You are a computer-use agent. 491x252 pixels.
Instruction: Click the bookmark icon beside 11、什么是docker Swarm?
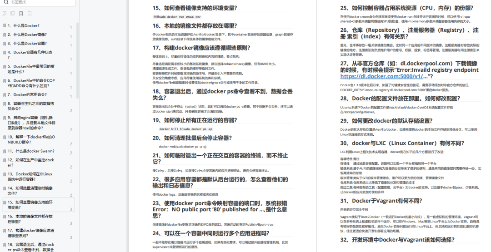[5, 151]
